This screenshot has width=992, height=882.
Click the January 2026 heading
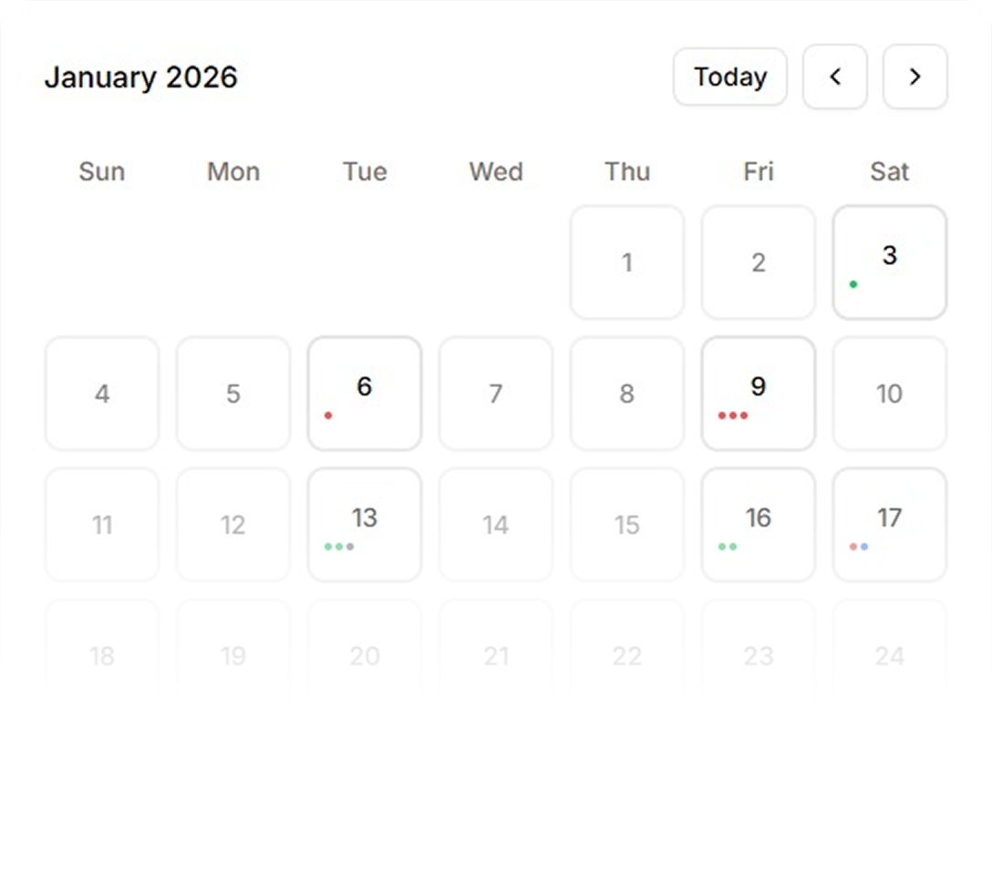(142, 77)
